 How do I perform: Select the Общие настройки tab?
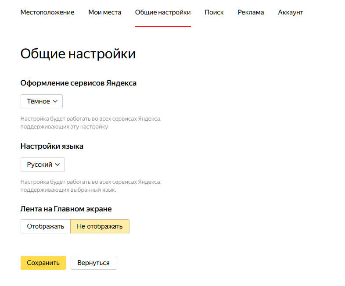163,12
